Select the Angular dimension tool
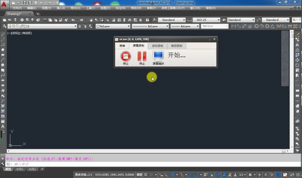The width and height of the screenshot is (302, 178). 272,26
